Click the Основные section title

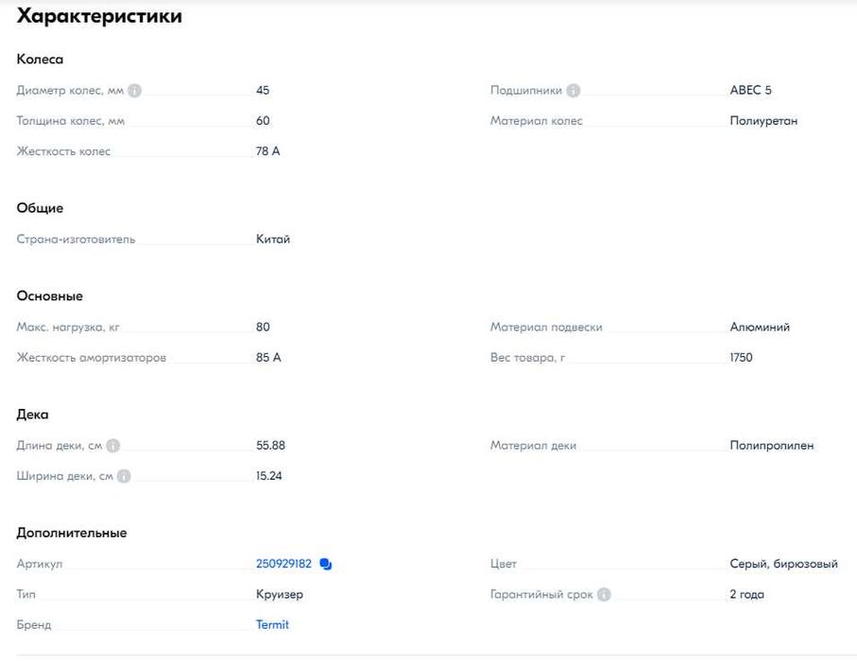click(50, 297)
